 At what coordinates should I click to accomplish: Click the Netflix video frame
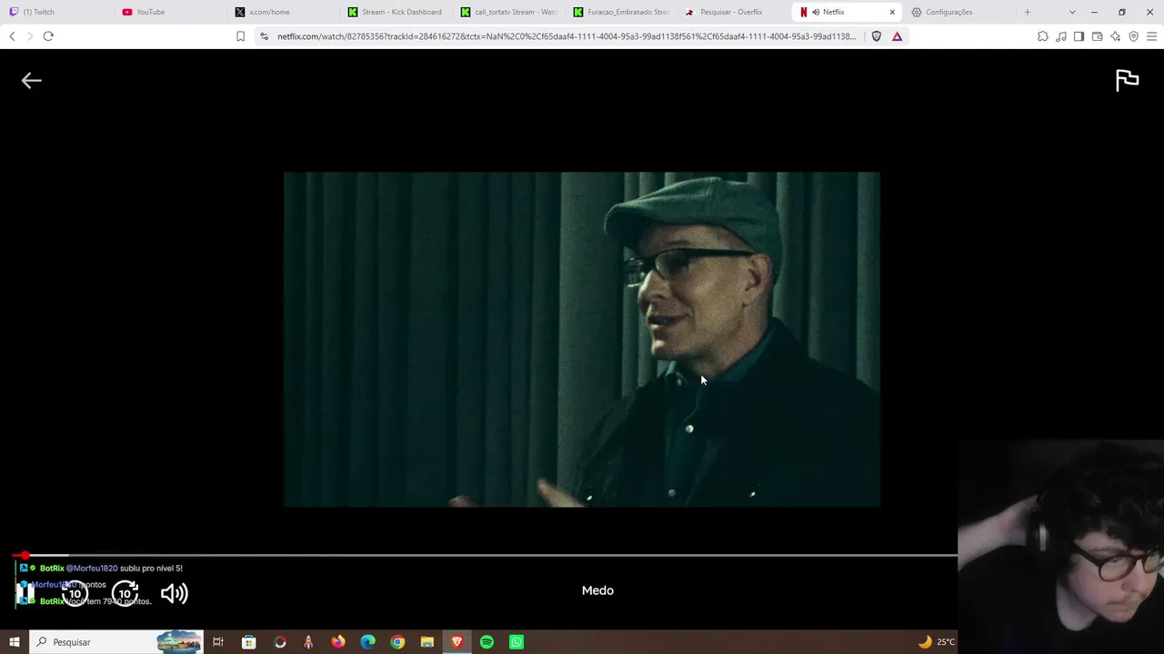tap(582, 340)
